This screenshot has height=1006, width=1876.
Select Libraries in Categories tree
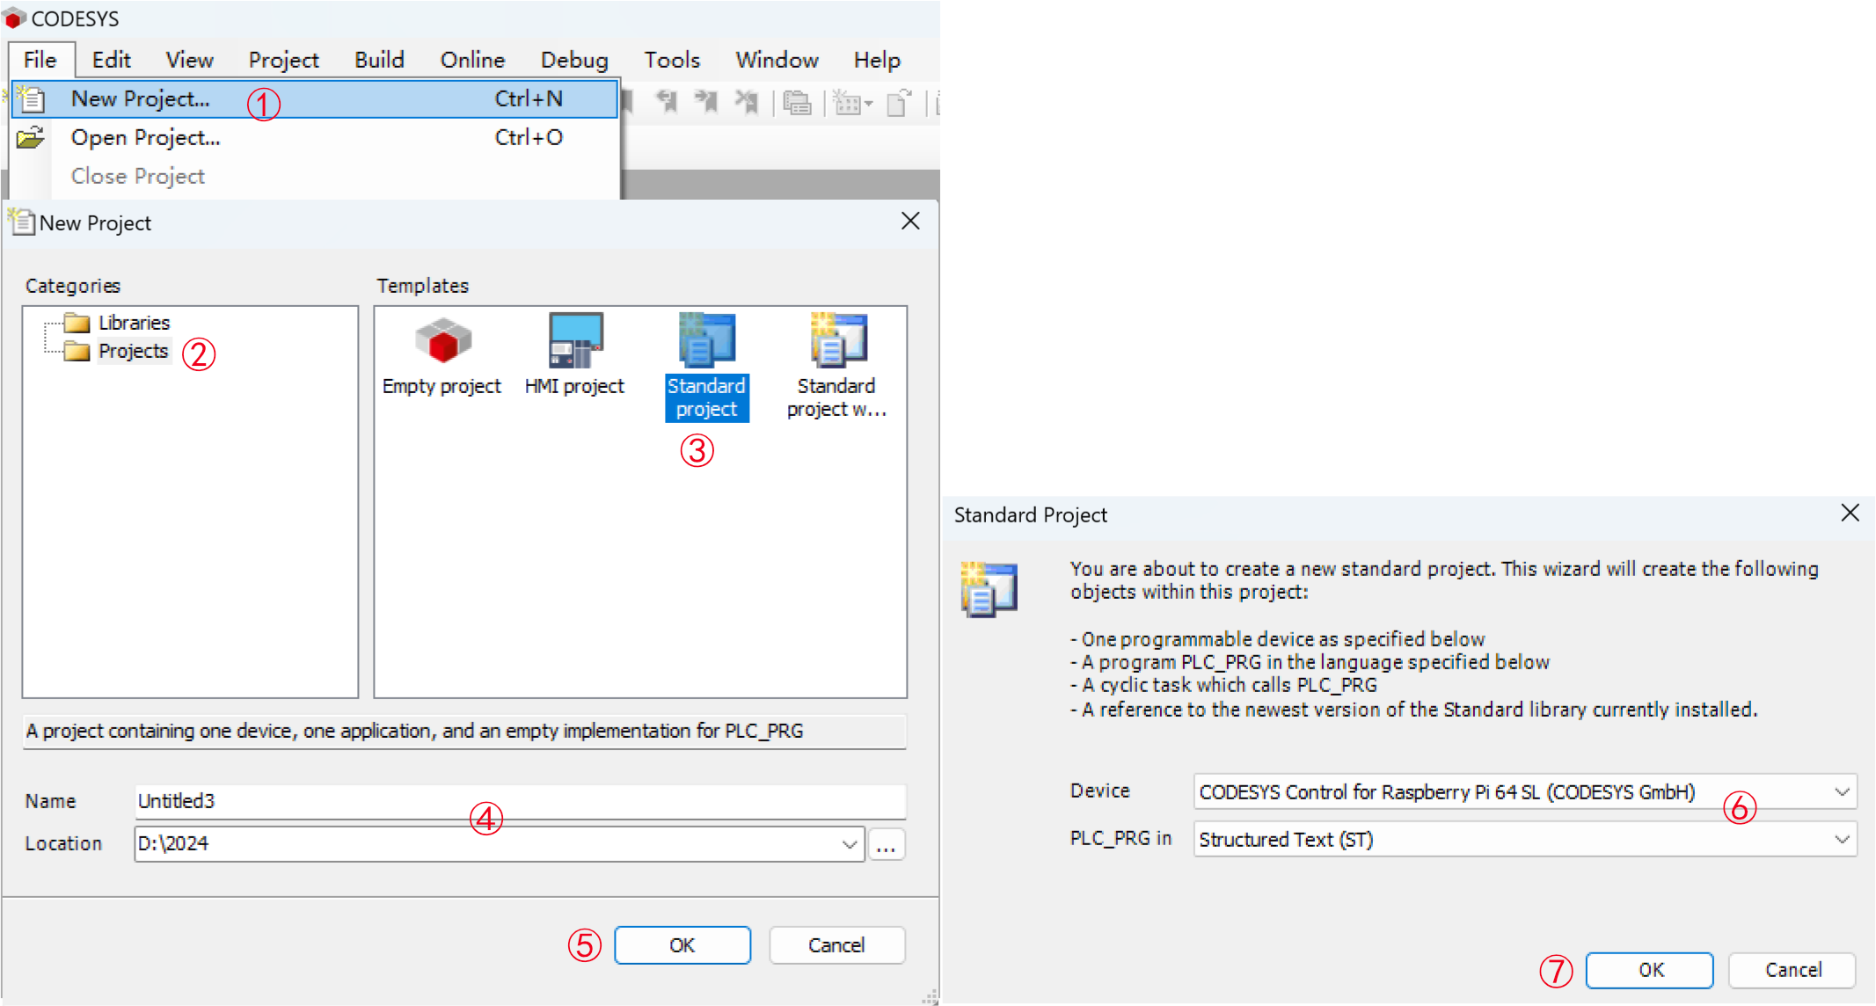(134, 323)
